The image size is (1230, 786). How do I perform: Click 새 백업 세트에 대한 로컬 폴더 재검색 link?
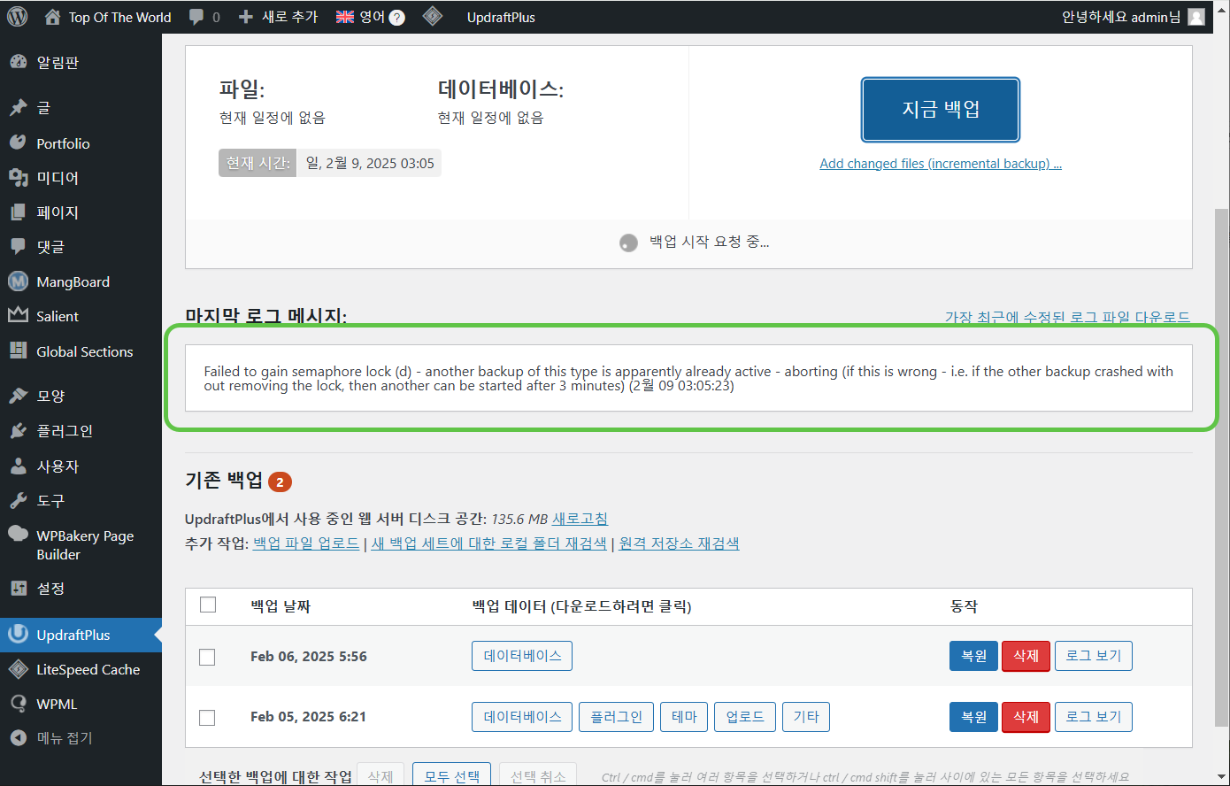pos(489,543)
